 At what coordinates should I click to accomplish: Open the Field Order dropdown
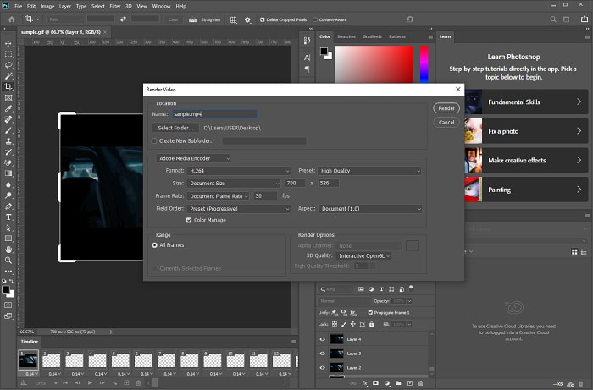click(238, 209)
